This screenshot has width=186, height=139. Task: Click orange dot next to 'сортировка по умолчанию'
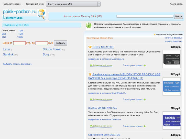click(155, 34)
